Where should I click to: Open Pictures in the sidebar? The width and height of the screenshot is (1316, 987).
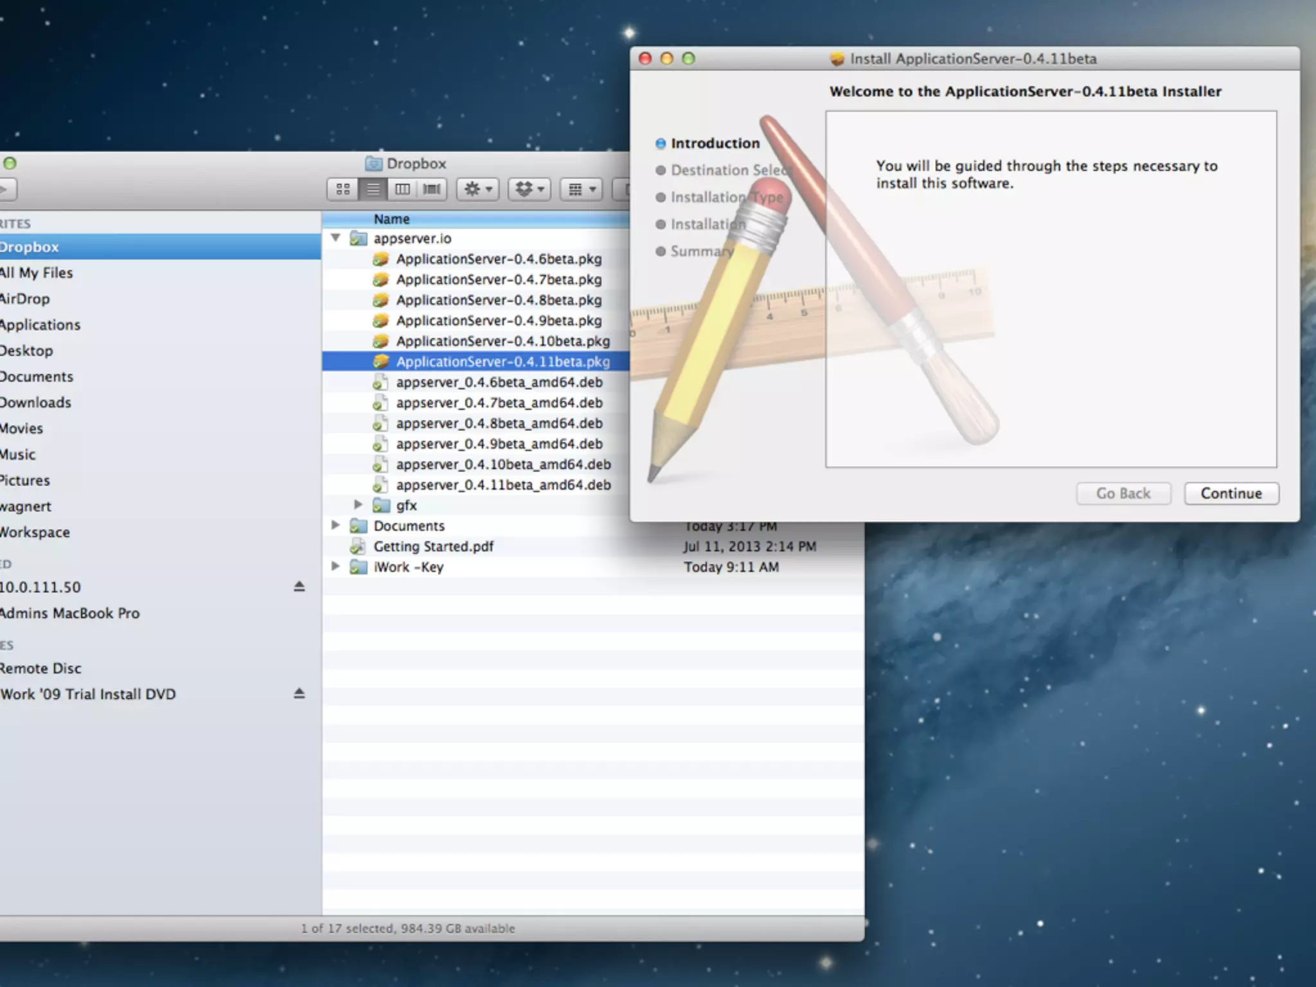[x=160, y=480]
